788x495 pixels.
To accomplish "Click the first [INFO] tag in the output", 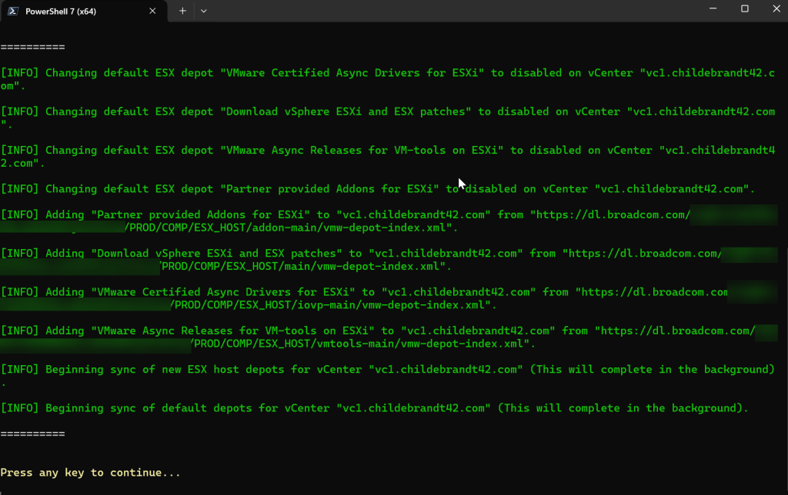I will [x=20, y=74].
